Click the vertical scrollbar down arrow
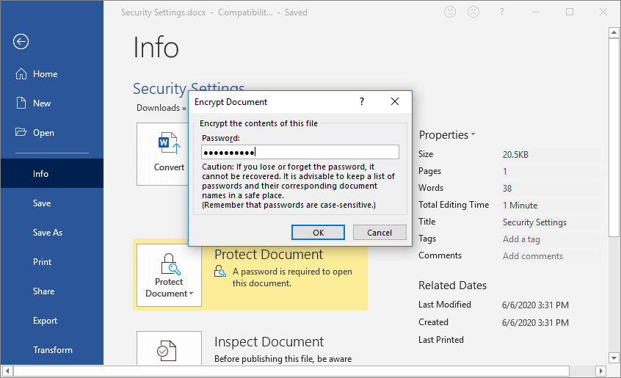 coord(614,359)
